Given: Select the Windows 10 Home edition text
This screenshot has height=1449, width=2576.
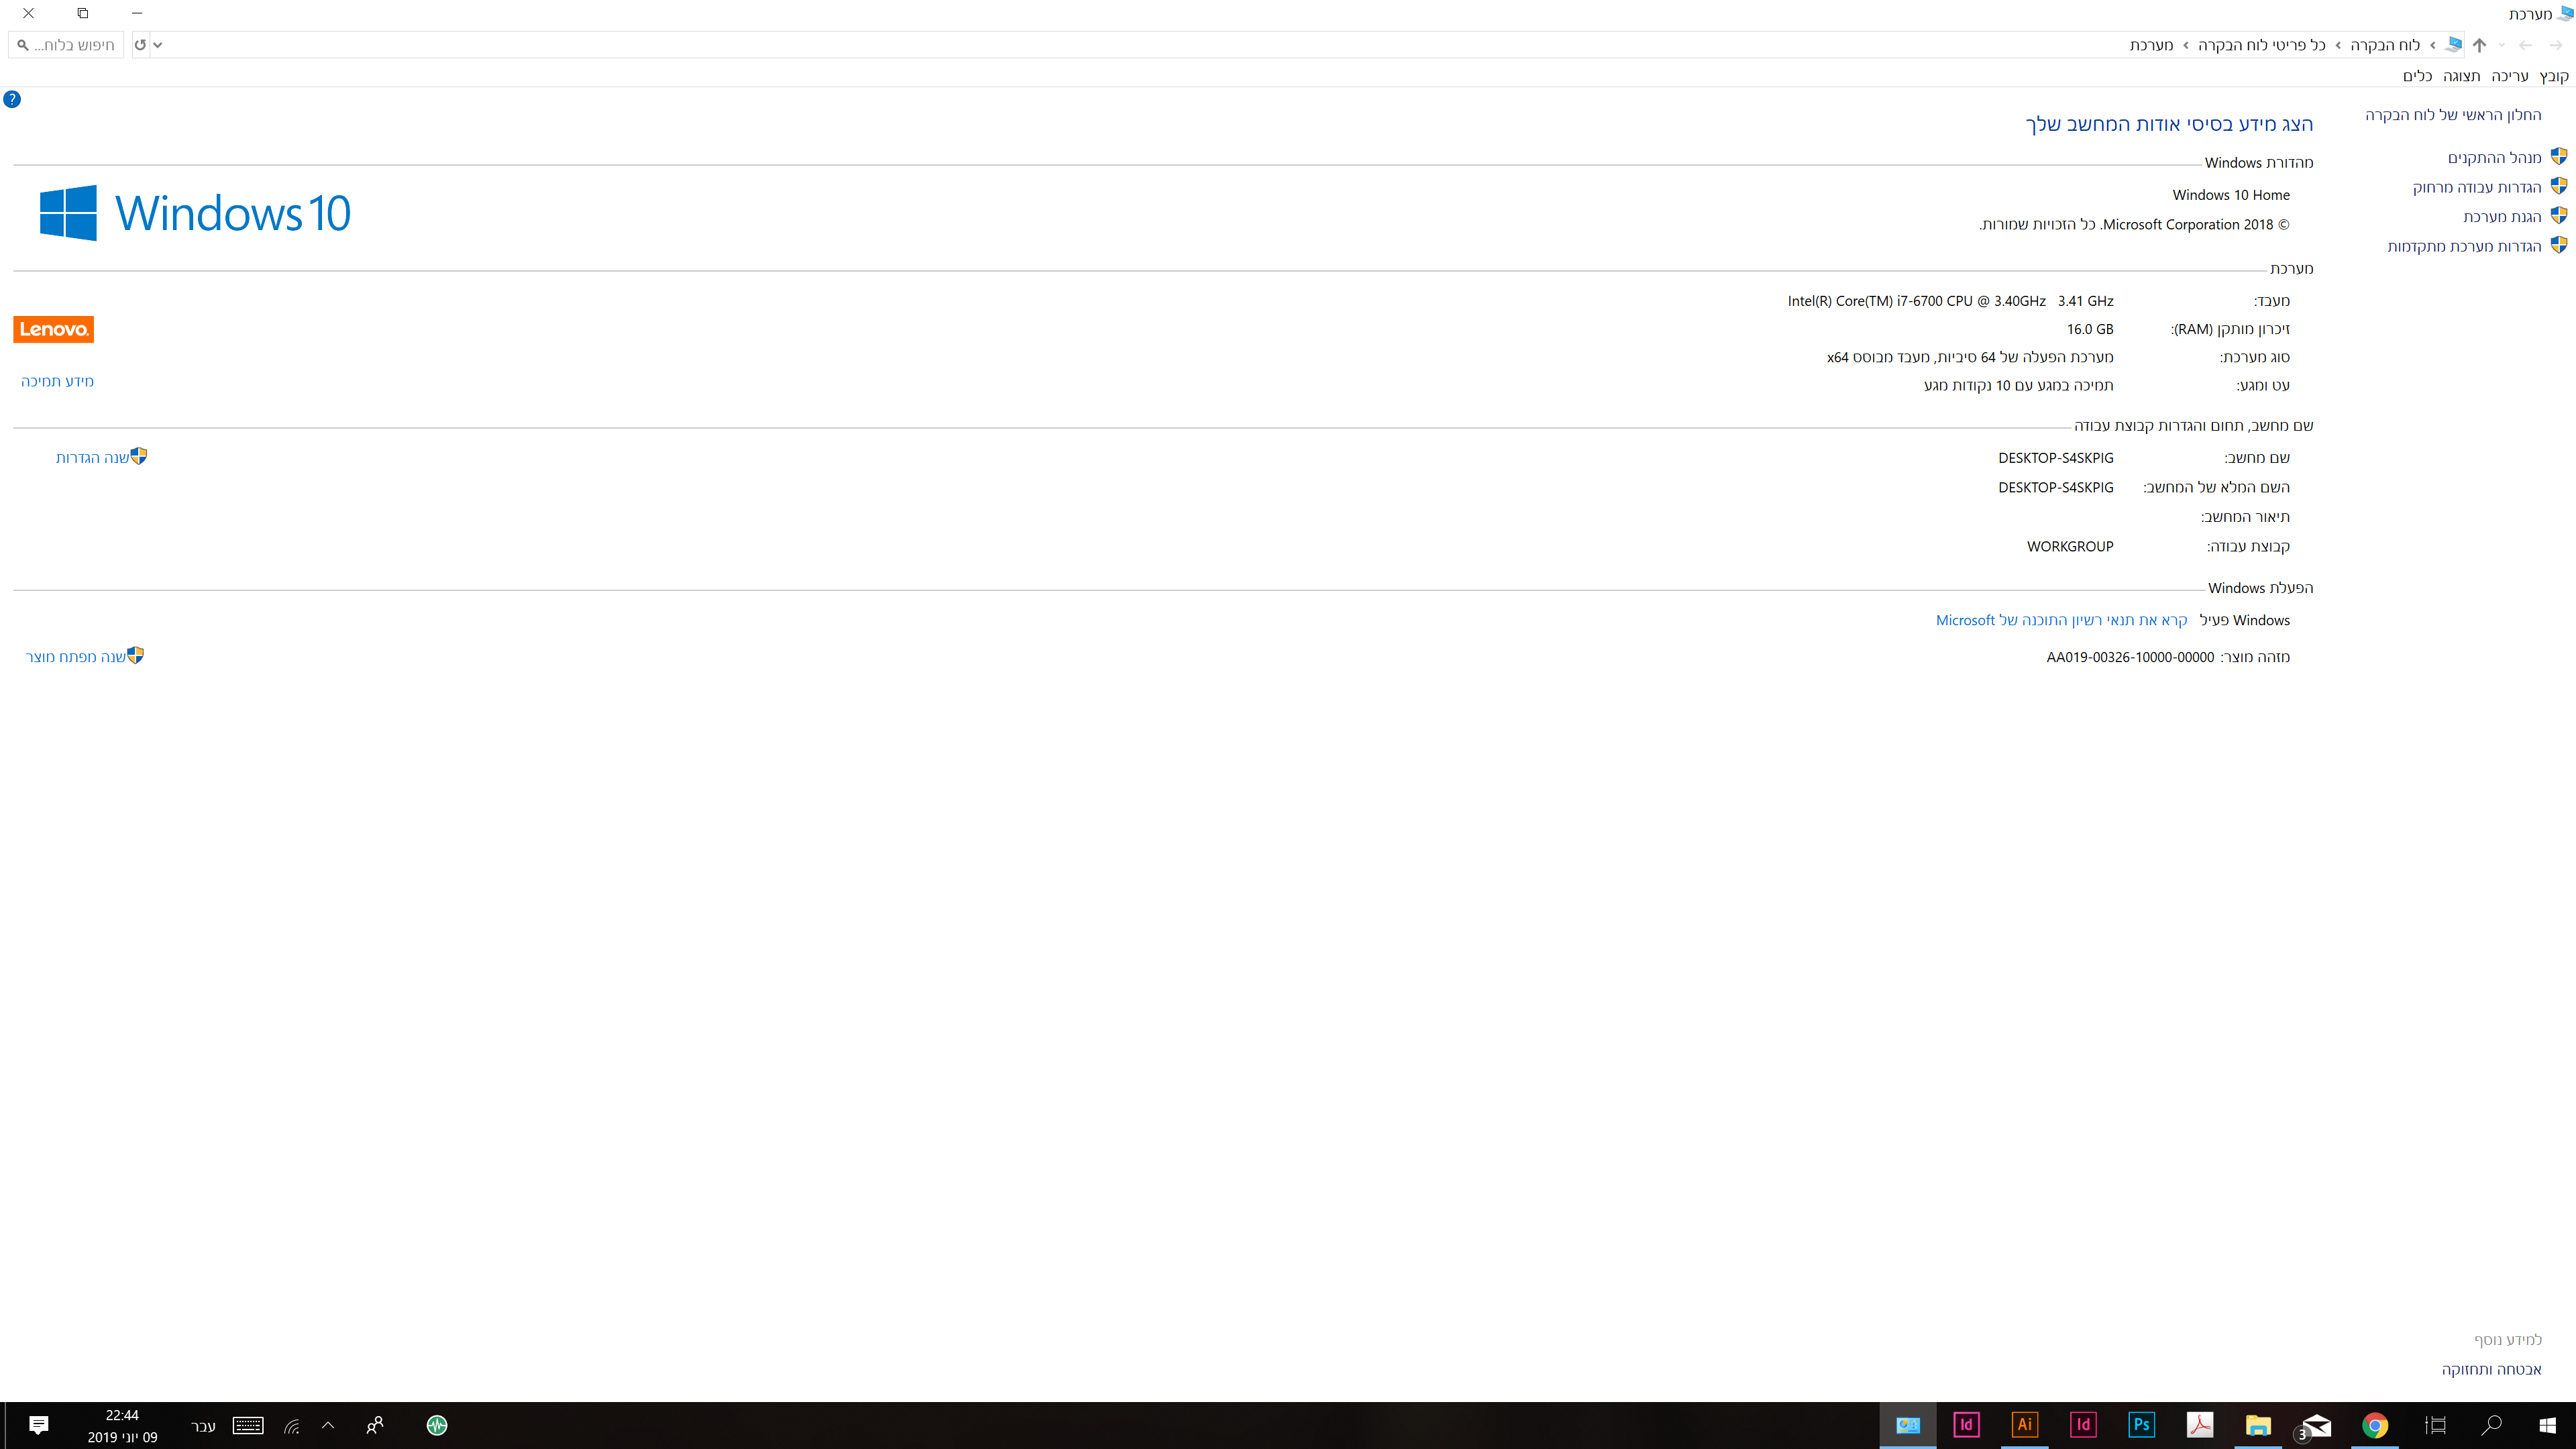Looking at the screenshot, I should [x=2231, y=195].
